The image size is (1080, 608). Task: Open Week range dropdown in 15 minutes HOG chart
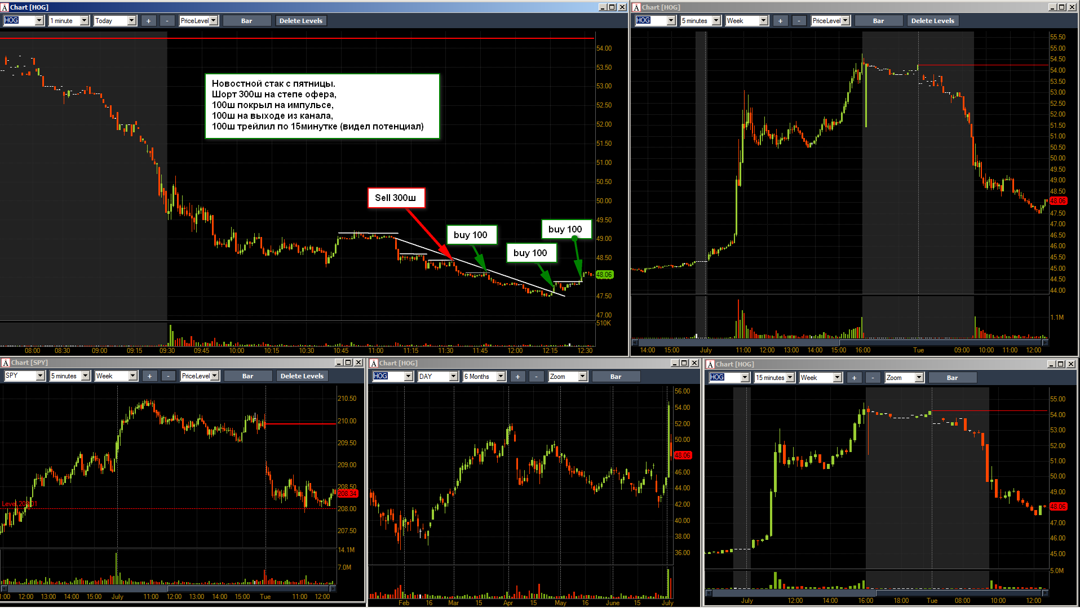click(838, 378)
